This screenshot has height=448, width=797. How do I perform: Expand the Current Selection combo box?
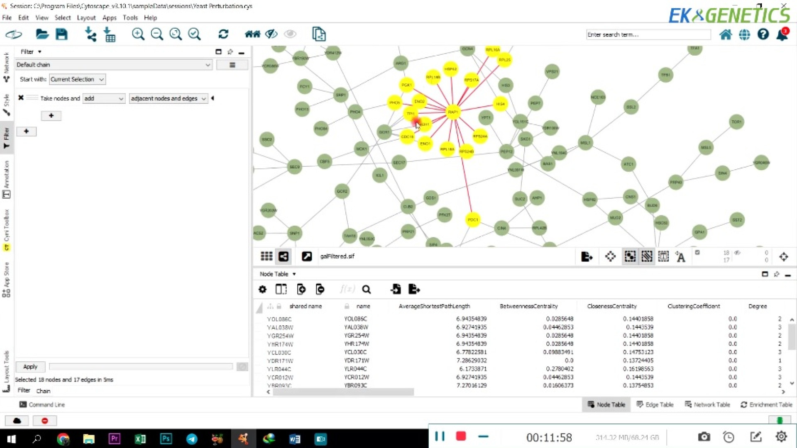click(x=77, y=79)
